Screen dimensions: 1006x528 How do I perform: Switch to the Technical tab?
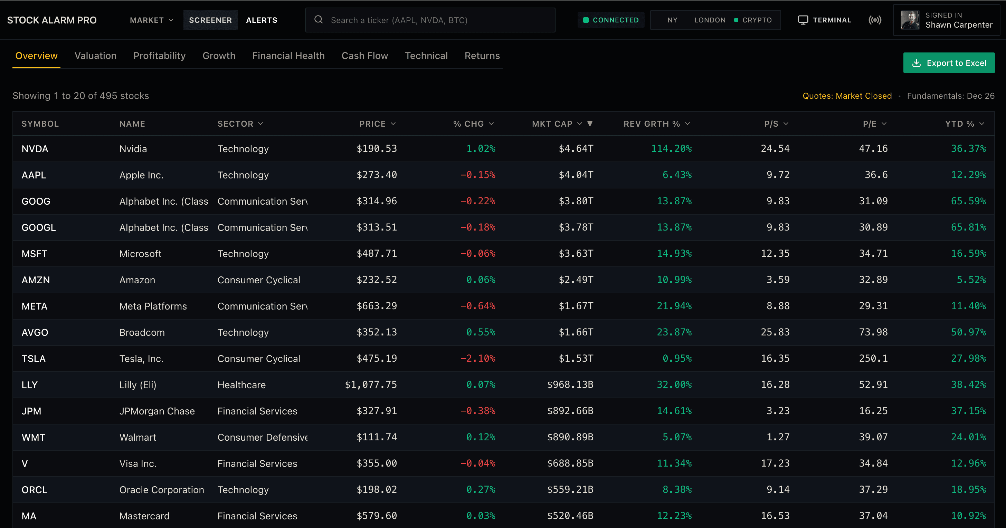point(426,56)
